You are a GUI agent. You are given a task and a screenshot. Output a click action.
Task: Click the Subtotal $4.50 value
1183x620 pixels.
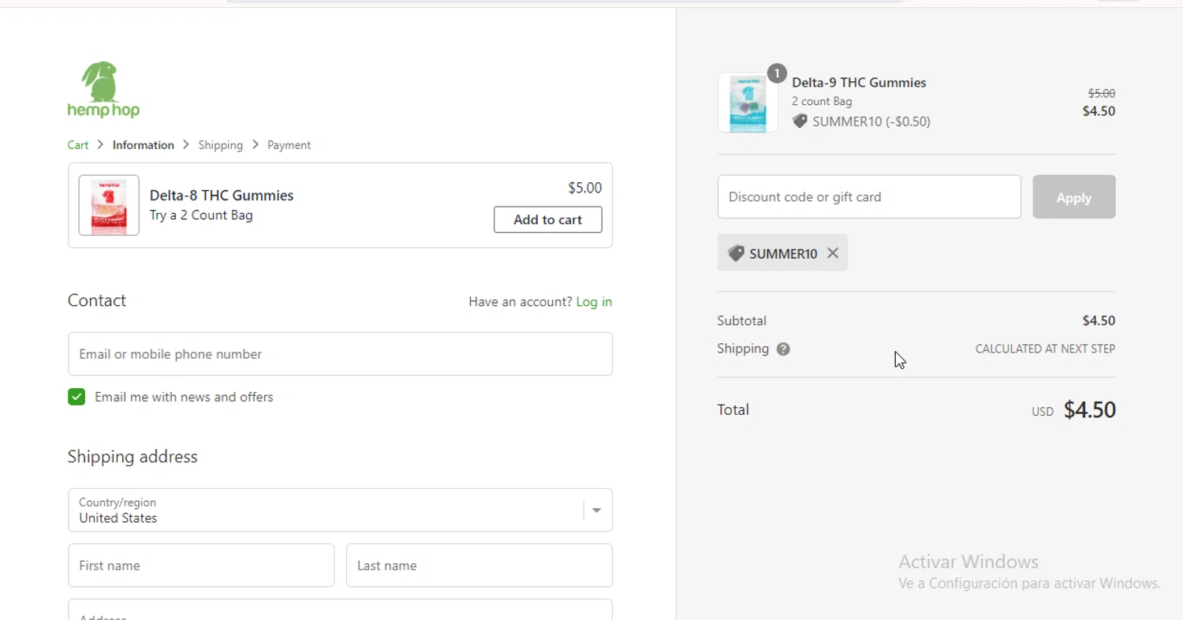pyautogui.click(x=1099, y=321)
